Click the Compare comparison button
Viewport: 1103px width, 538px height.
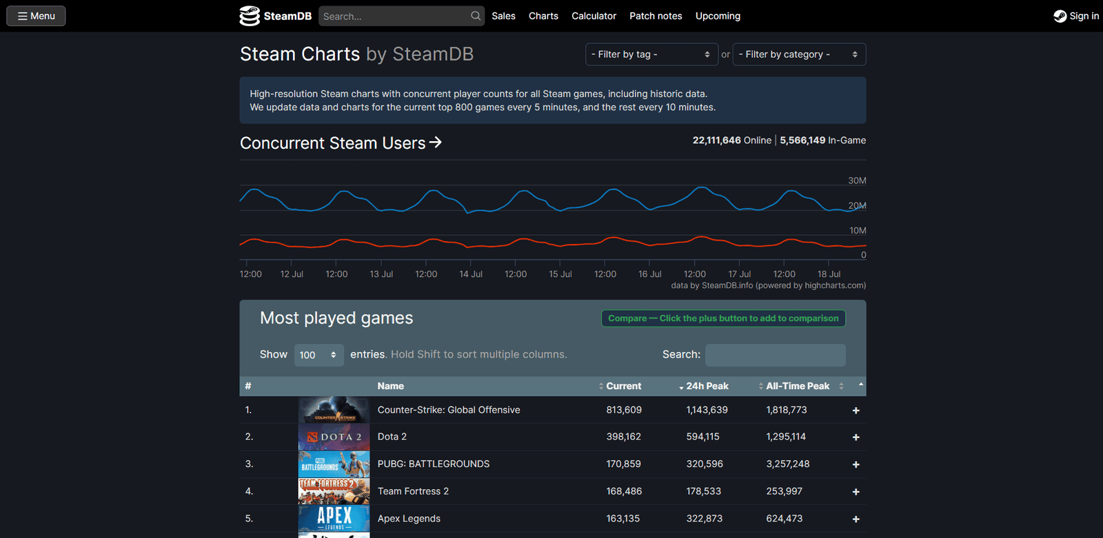(x=723, y=318)
